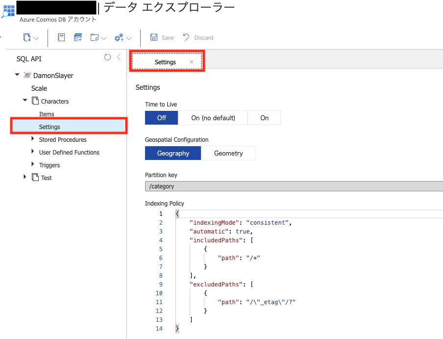Click the "excludedPaths" line in editor
Viewport: 443px width, 339px height.
(x=221, y=284)
